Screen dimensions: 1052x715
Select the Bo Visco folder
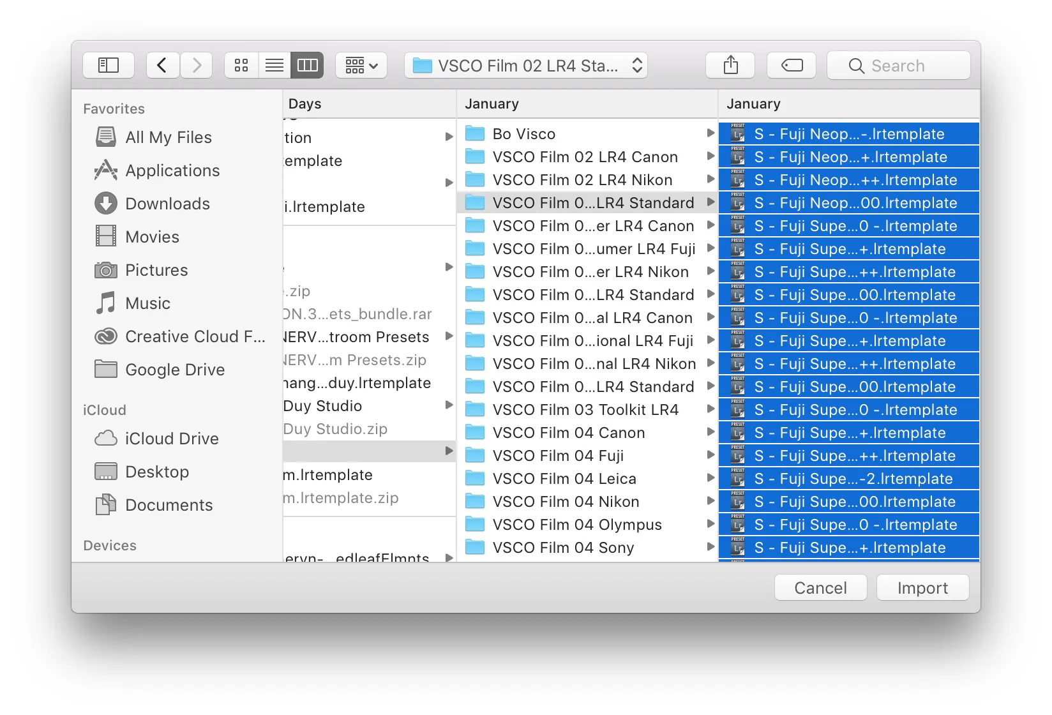click(x=587, y=134)
